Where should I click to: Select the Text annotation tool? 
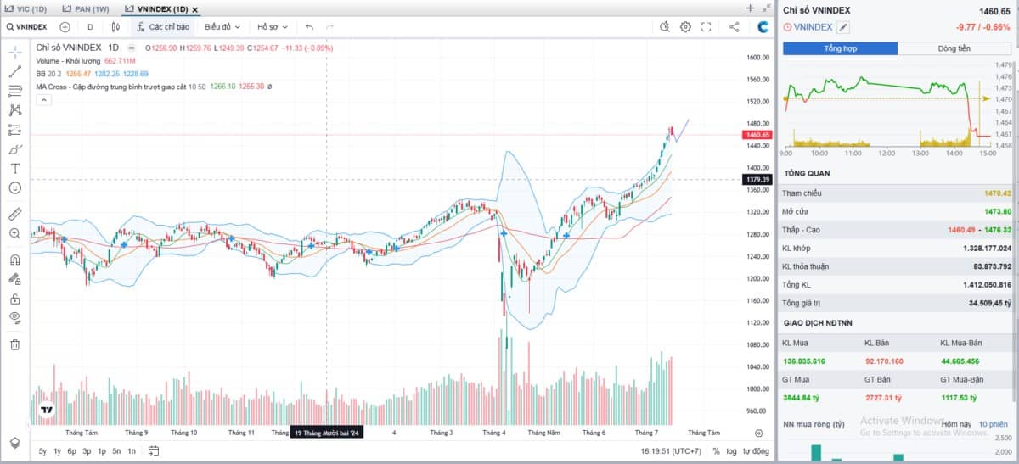pyautogui.click(x=14, y=168)
